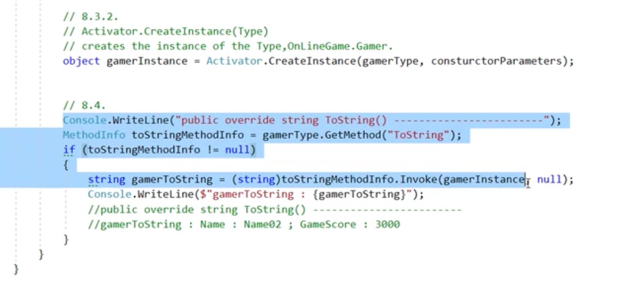Click the "null" argument of Invoke
The width and height of the screenshot is (634, 289).
point(549,179)
